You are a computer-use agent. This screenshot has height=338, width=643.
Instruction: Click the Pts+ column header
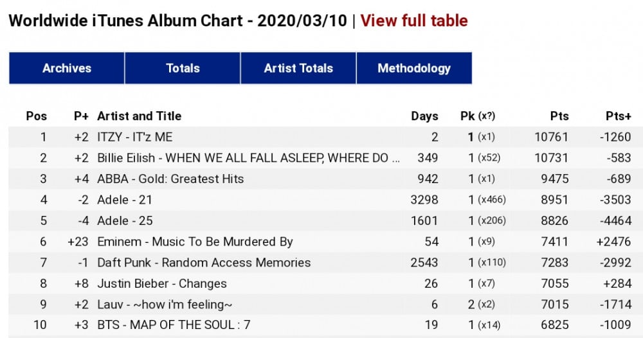[x=619, y=116]
